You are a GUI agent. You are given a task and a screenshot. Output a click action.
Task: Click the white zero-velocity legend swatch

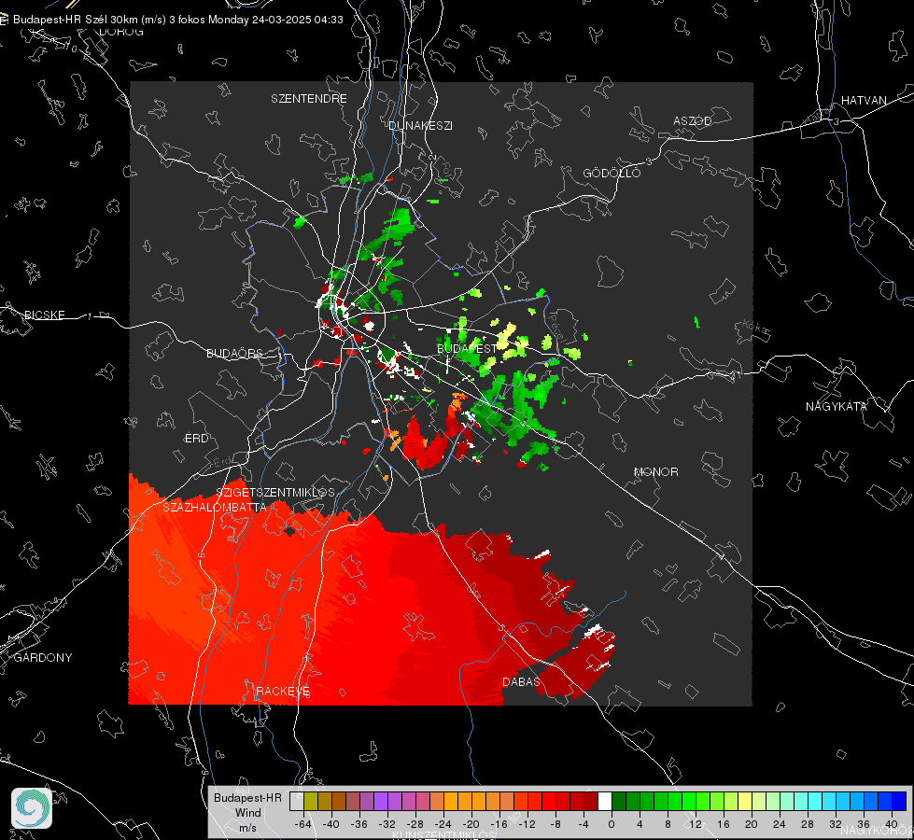[x=605, y=801]
